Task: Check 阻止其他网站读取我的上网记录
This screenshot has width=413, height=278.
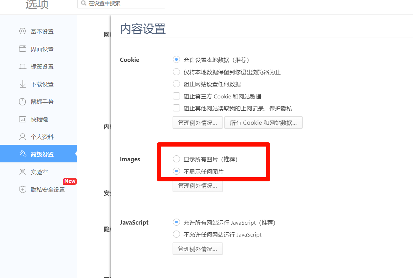Action: tap(176, 108)
